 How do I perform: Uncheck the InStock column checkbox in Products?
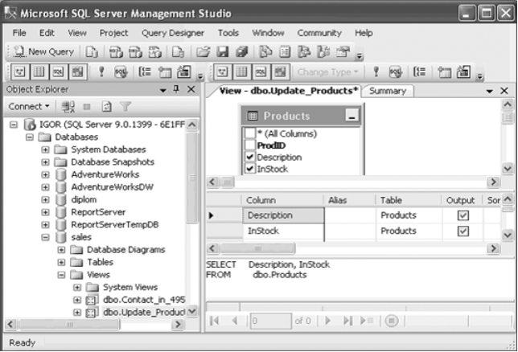click(249, 169)
